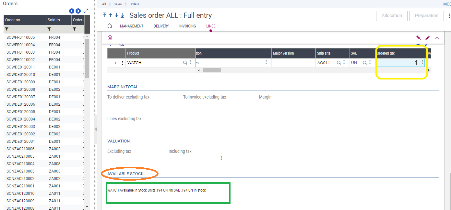Open edit mode via the pencil icon
Viewport: 451px width, 210px height.
coord(427,37)
